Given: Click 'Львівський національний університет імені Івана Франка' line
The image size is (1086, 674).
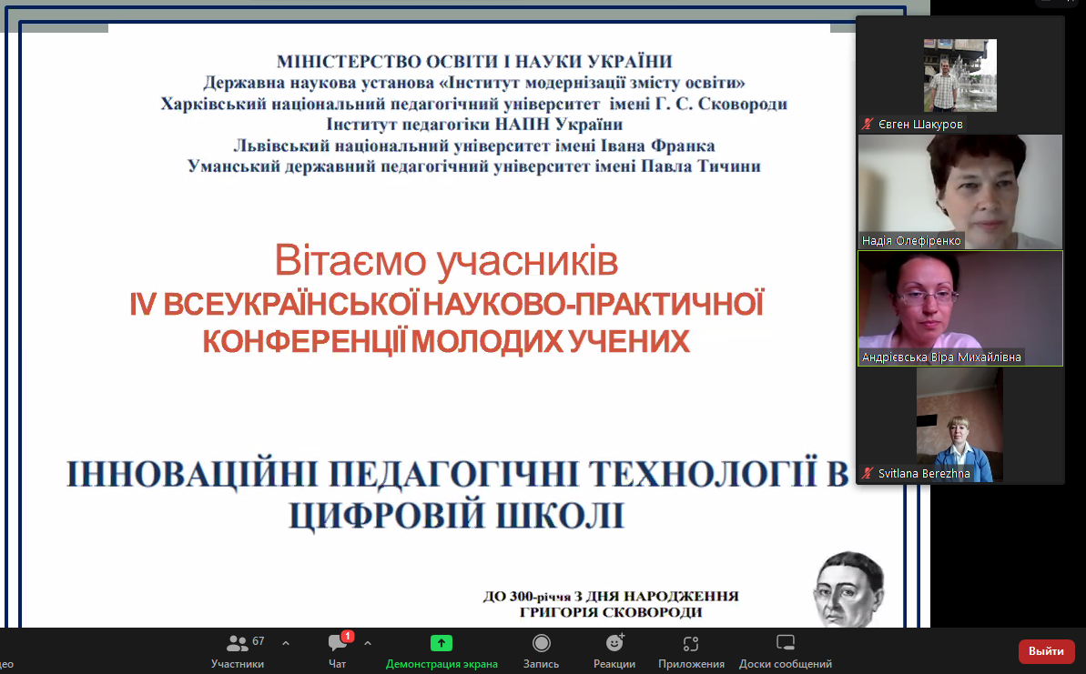Looking at the screenshot, I should click(x=474, y=146).
